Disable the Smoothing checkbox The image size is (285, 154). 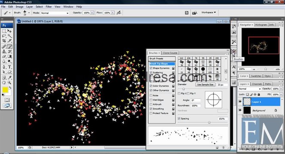[151, 109]
